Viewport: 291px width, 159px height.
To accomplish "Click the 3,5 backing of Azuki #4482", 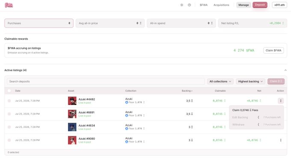I will coord(190,101).
